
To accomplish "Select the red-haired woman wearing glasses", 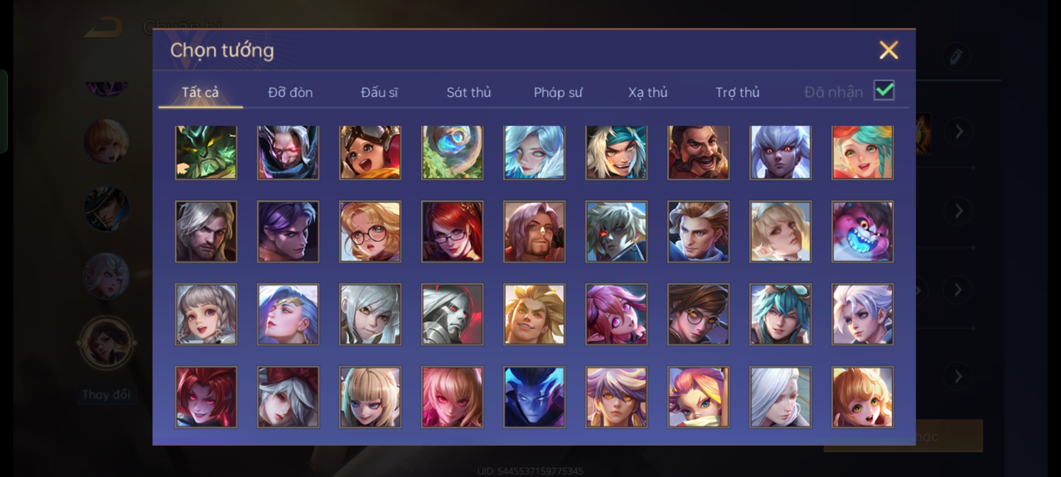I will [452, 231].
